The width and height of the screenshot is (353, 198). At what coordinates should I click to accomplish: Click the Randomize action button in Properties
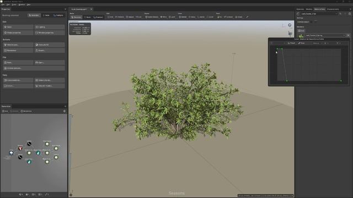18,51
